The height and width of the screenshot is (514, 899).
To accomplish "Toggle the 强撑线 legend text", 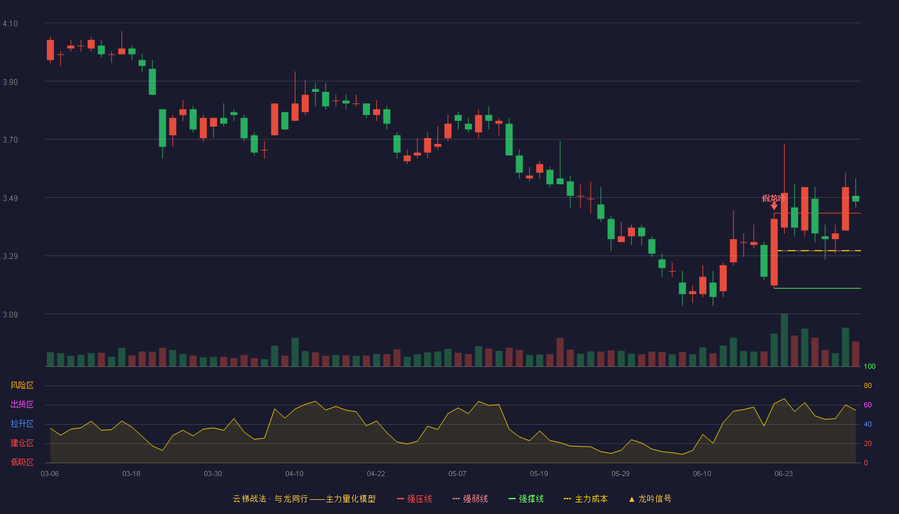I will click(531, 499).
